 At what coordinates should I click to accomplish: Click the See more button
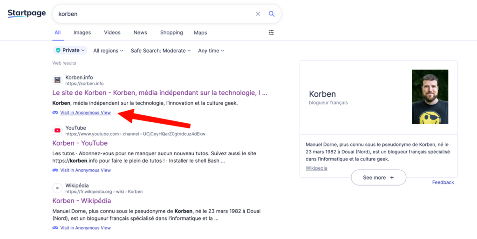(x=378, y=178)
